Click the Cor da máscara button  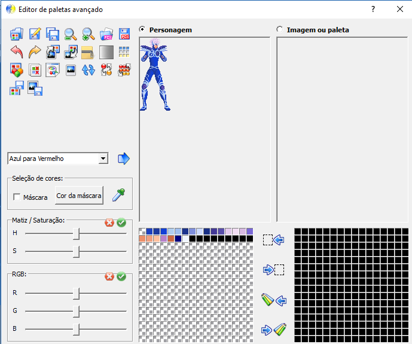coord(79,196)
